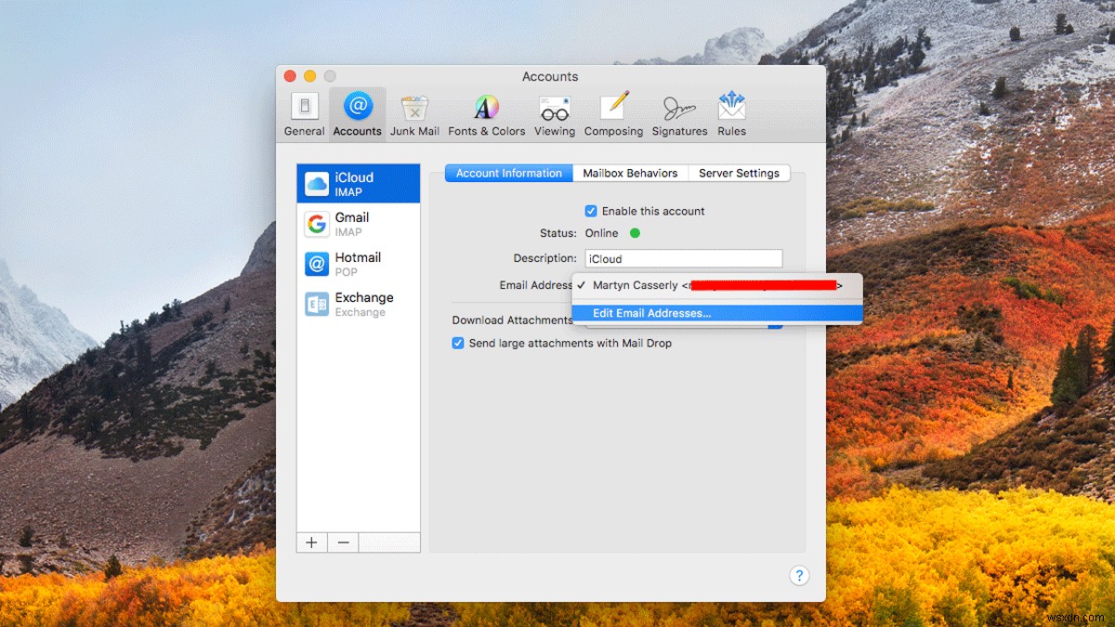Toggle Send large attachments with Mail Drop
This screenshot has width=1115, height=627.
click(458, 343)
